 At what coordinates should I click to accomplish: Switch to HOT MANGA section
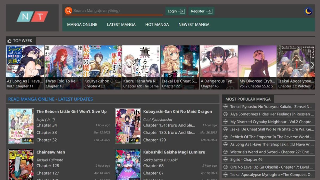[157, 24]
